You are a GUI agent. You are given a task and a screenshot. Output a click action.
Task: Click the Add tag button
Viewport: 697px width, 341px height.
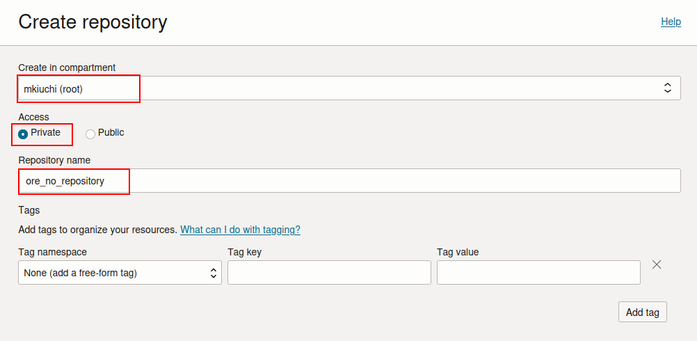pos(642,312)
